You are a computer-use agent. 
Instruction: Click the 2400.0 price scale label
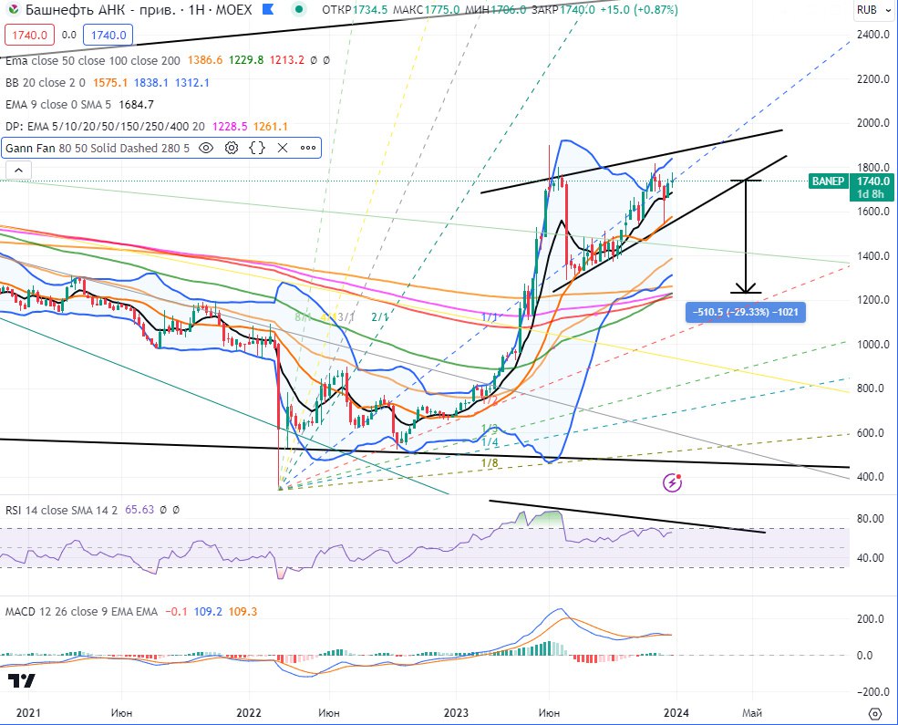(872, 35)
